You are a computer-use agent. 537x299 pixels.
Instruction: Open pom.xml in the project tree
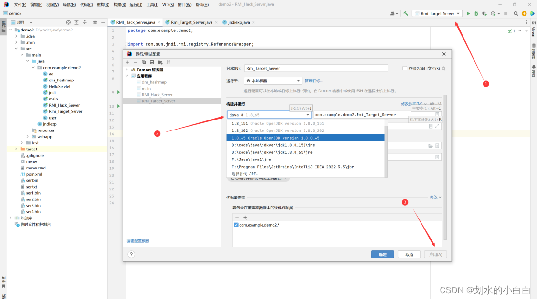click(34, 174)
